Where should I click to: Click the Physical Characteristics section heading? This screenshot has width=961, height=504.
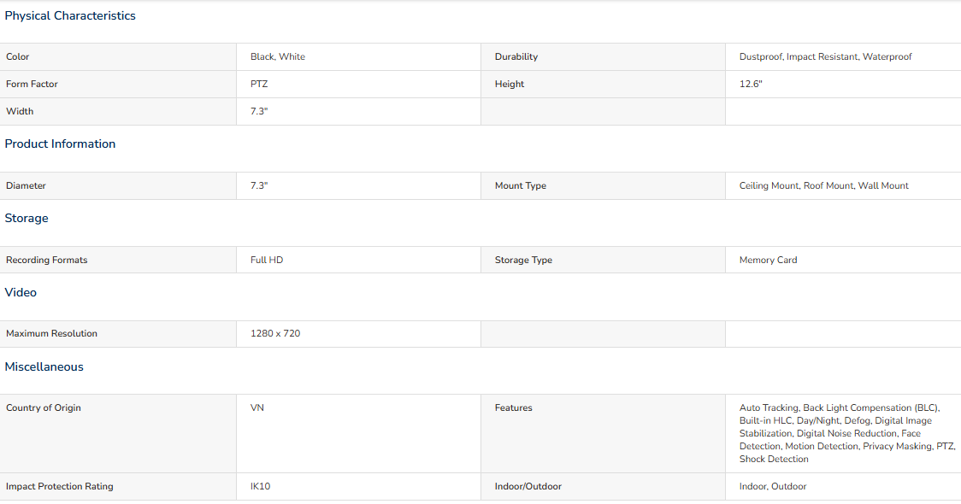point(70,16)
